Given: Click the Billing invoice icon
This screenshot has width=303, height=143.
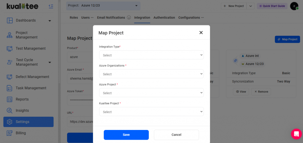Looking at the screenshot, I should (10, 133).
